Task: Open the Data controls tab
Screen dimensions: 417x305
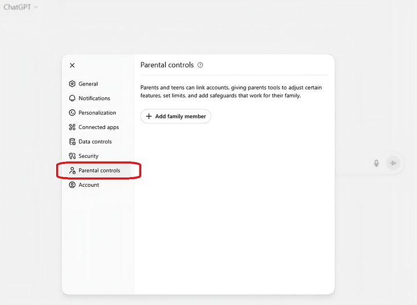Action: pyautogui.click(x=95, y=142)
